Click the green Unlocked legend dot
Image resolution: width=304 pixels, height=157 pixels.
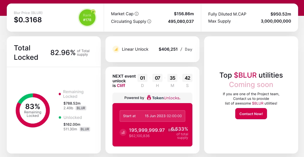(60, 117)
